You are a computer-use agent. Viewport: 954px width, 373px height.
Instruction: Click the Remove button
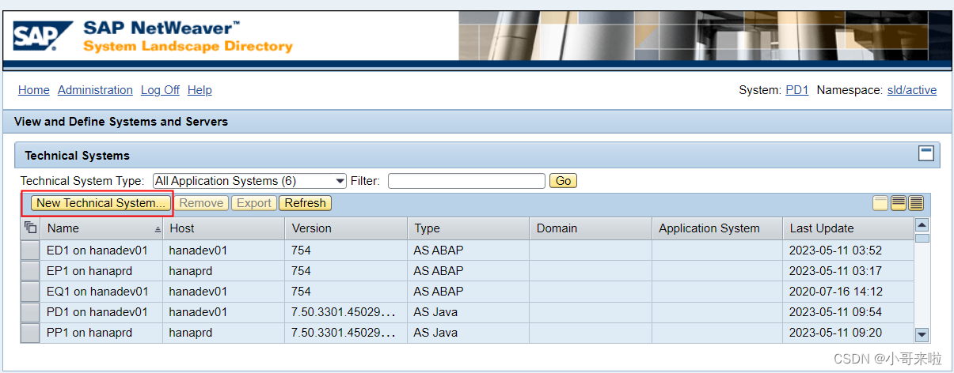pos(201,203)
